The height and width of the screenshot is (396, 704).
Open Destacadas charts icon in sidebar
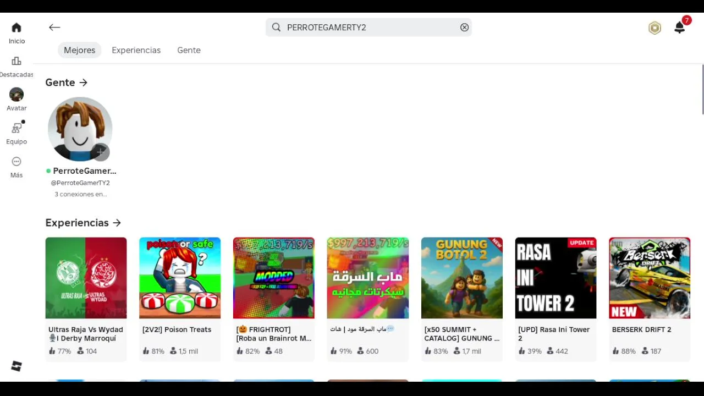tap(16, 61)
